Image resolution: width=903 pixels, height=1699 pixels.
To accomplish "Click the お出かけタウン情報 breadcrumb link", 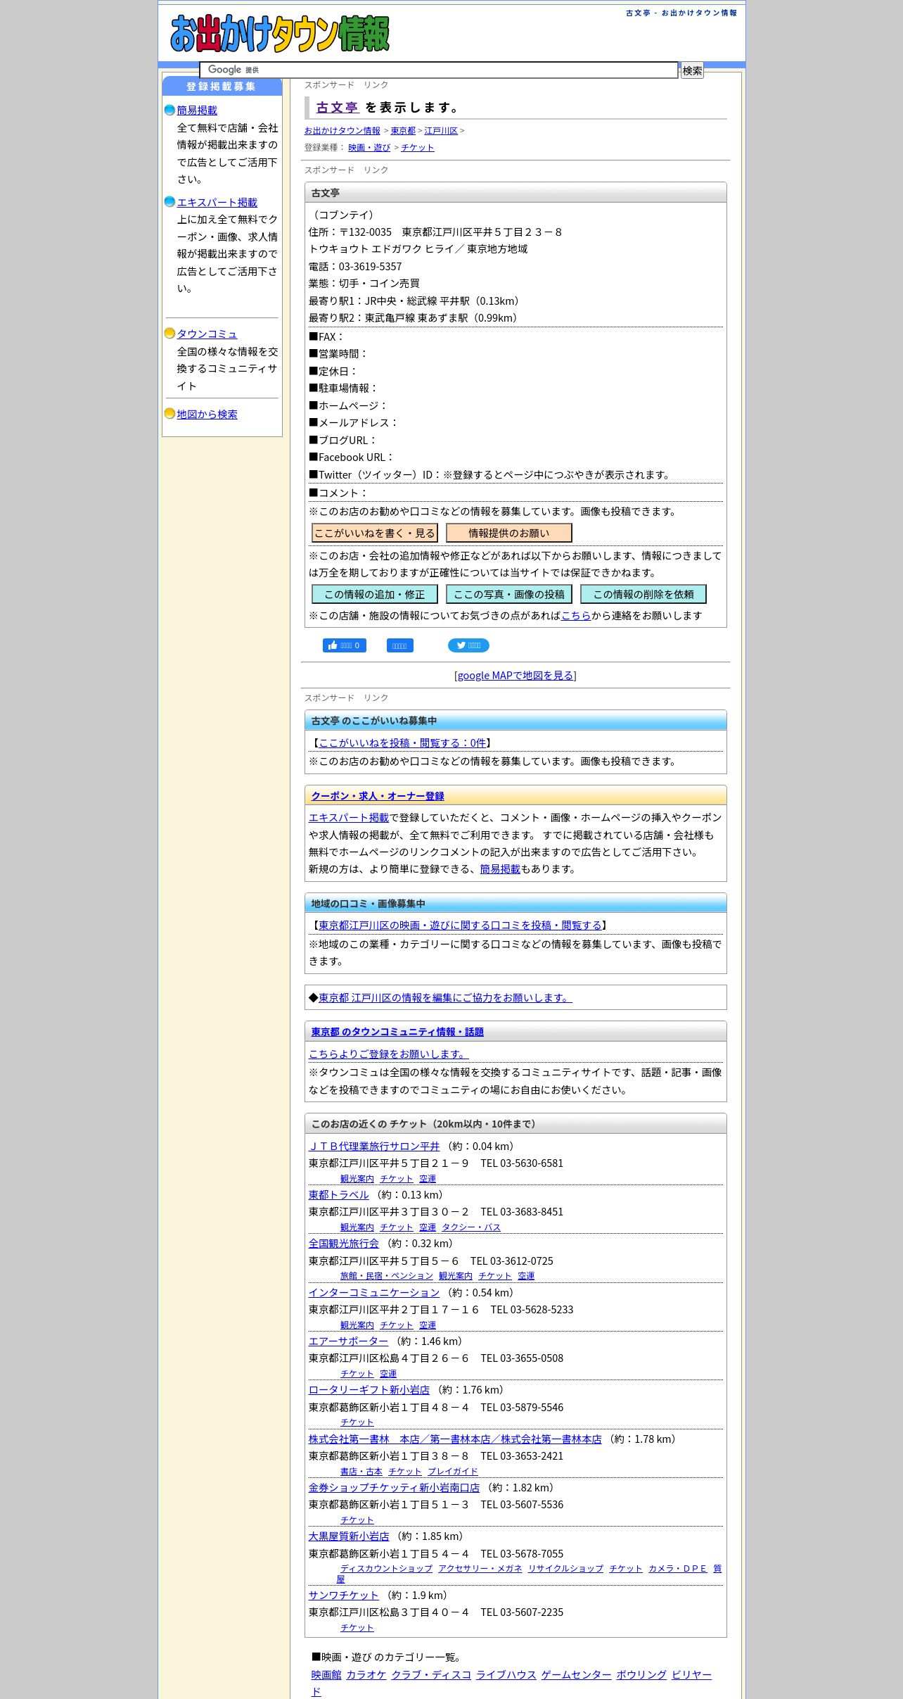I will point(342,131).
